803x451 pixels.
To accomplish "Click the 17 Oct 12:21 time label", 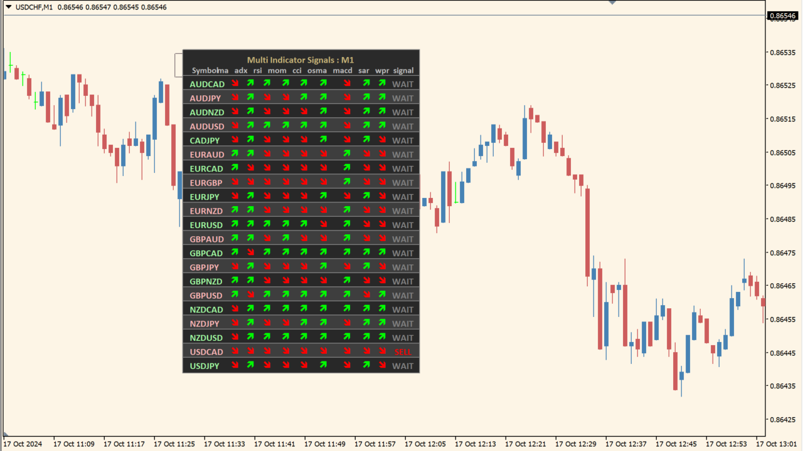I will [526, 444].
